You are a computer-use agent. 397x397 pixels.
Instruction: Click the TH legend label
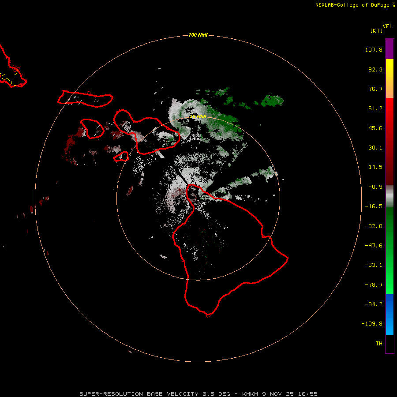tap(379, 343)
